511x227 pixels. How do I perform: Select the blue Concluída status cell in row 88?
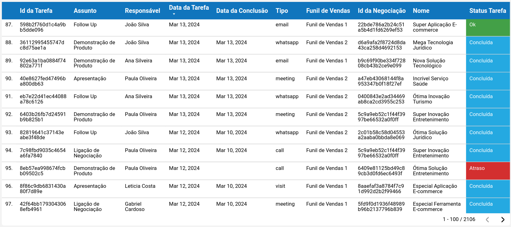(x=488, y=45)
